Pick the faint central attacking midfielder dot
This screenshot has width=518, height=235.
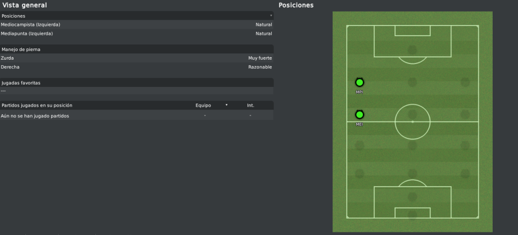[412, 82]
